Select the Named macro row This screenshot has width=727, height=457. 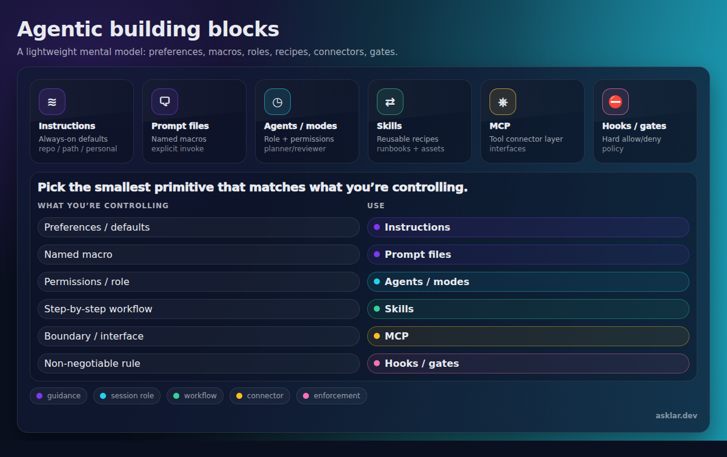tap(199, 254)
